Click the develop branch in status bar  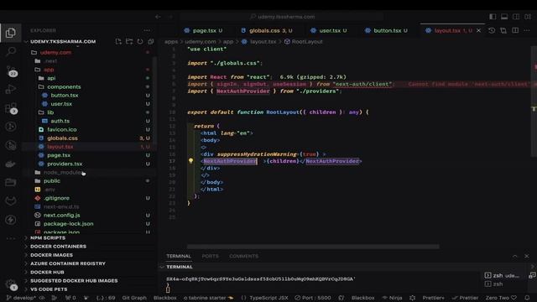tap(21, 298)
